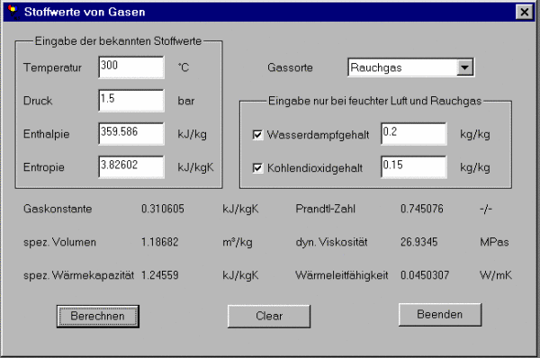Screen dimensions: 540x358
Task: Click the dyn. Viskosität label
Action: (x=331, y=242)
